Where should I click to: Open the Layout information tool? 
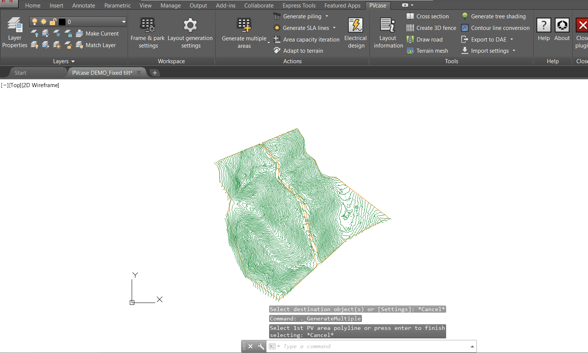click(x=388, y=33)
